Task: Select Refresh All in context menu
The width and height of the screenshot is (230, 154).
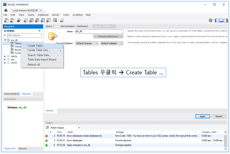Action: 42,65
